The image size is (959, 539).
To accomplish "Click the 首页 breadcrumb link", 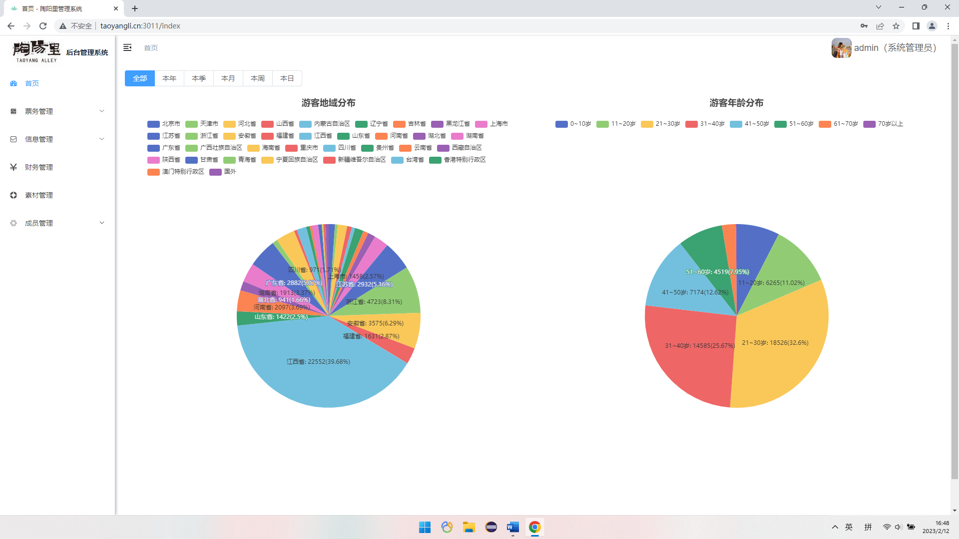I will coord(151,48).
